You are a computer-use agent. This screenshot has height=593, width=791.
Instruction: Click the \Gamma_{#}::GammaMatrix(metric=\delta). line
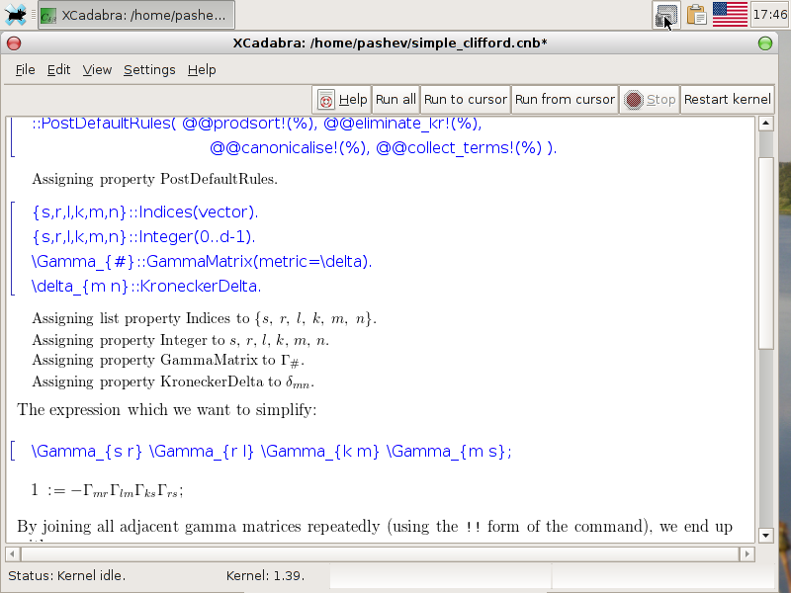[202, 261]
